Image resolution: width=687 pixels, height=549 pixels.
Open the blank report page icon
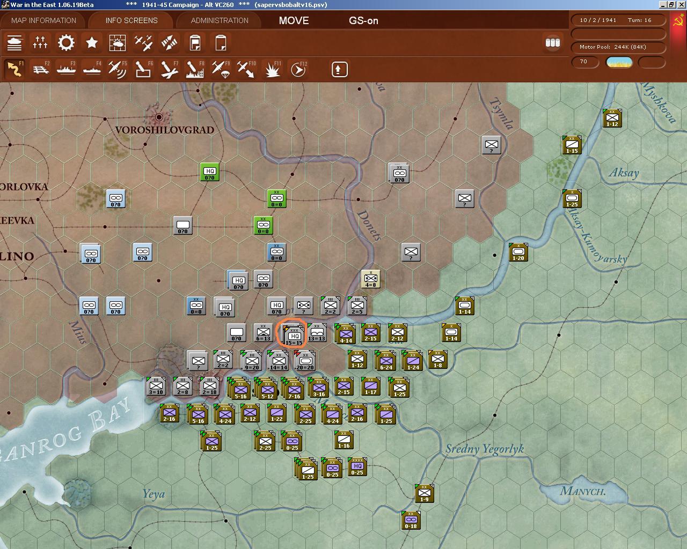click(x=221, y=42)
